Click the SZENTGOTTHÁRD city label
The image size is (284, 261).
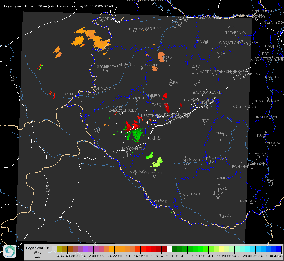point(79,94)
